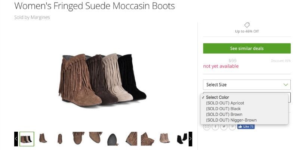Pin the product with the Pinterest icon
This screenshot has width=299, height=150.
232,127
